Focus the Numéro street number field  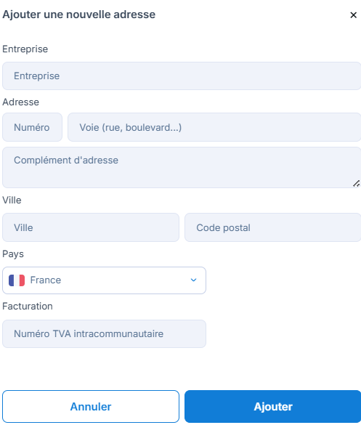click(32, 127)
